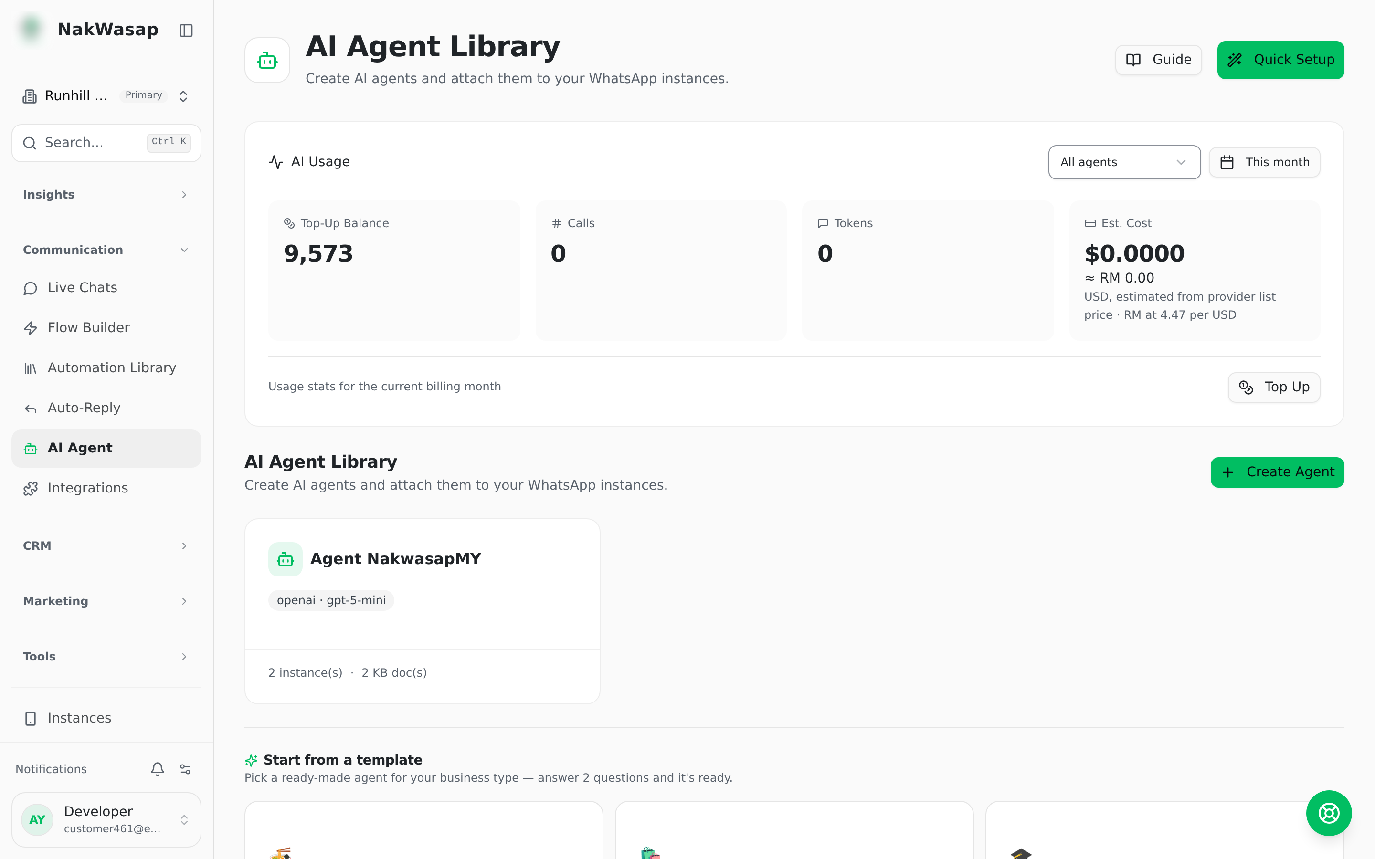This screenshot has width=1375, height=859.
Task: Expand the Insights section
Action: click(106, 195)
